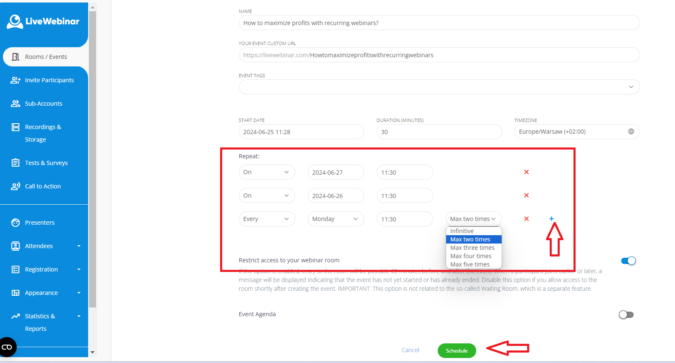Delete the 2024-06-26 repeat entry
The width and height of the screenshot is (675, 363).
pyautogui.click(x=526, y=195)
